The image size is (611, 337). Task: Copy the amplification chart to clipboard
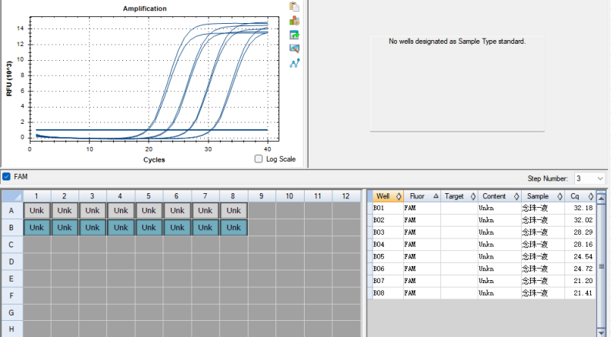(294, 7)
